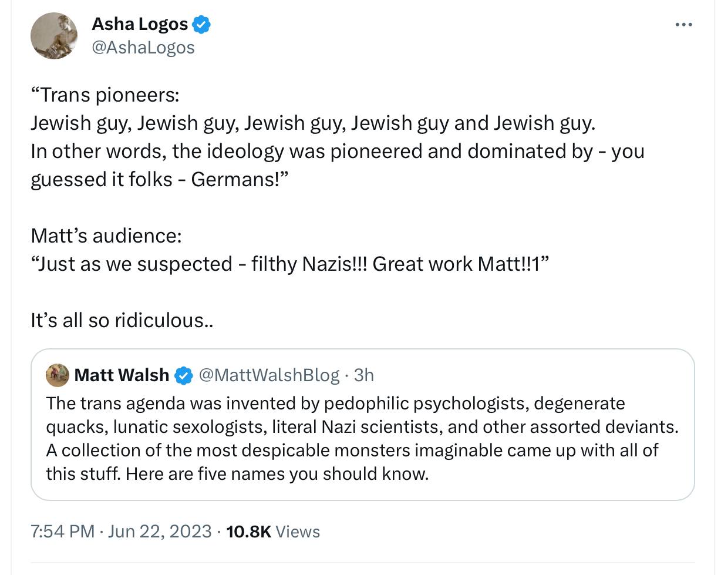Open Asha Logos's profile picture
Screen dimensions: 721x575
pos(54,36)
